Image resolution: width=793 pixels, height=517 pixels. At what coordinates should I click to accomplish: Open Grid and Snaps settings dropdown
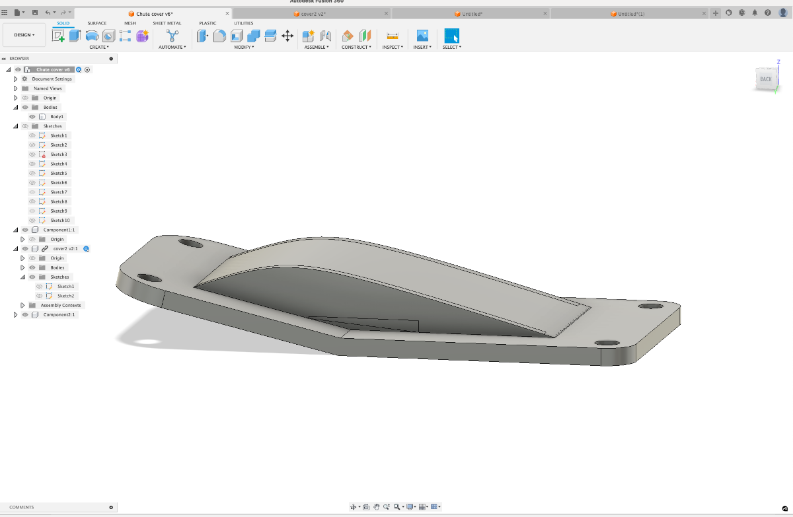point(423,506)
